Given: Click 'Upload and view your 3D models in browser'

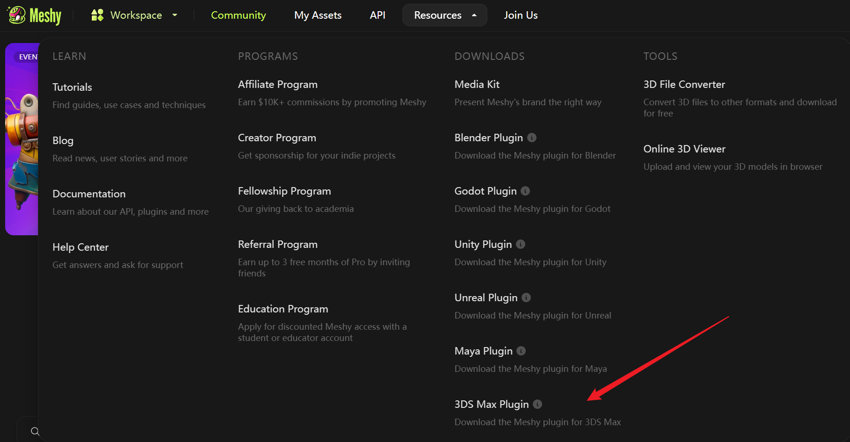Looking at the screenshot, I should coord(733,167).
